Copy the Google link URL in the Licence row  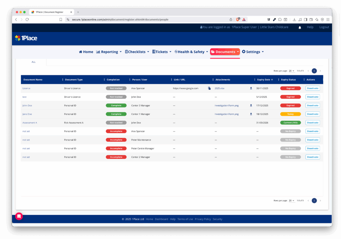(209, 89)
